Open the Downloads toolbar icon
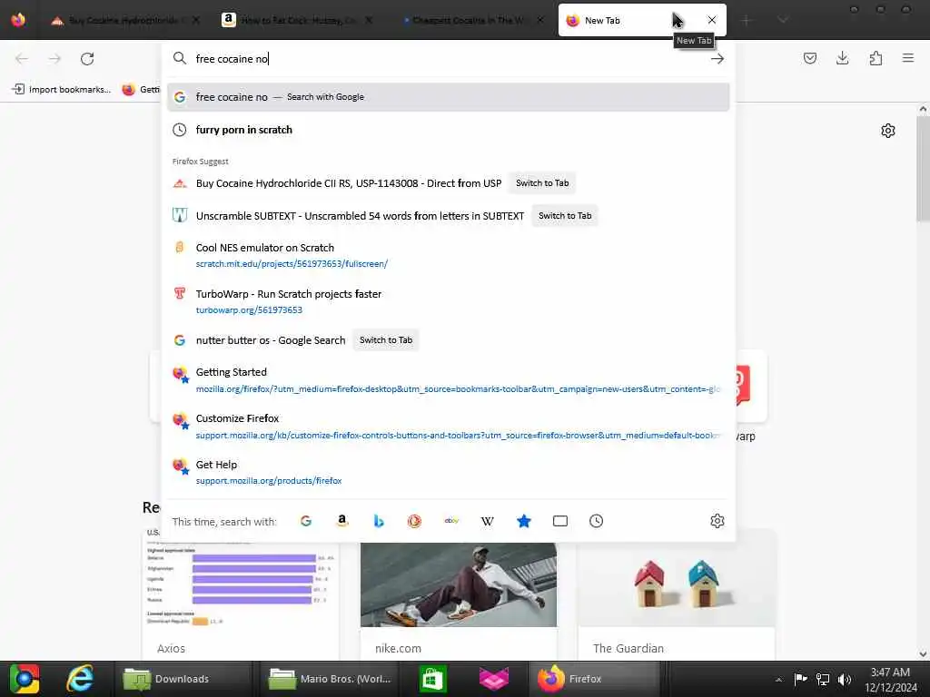 coord(842,58)
